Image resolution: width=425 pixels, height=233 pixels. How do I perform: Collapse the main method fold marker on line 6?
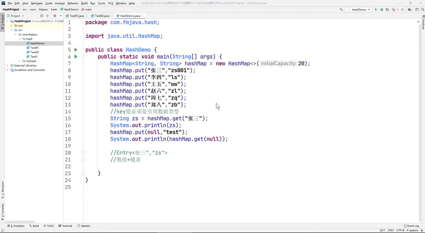pyautogui.click(x=83, y=57)
